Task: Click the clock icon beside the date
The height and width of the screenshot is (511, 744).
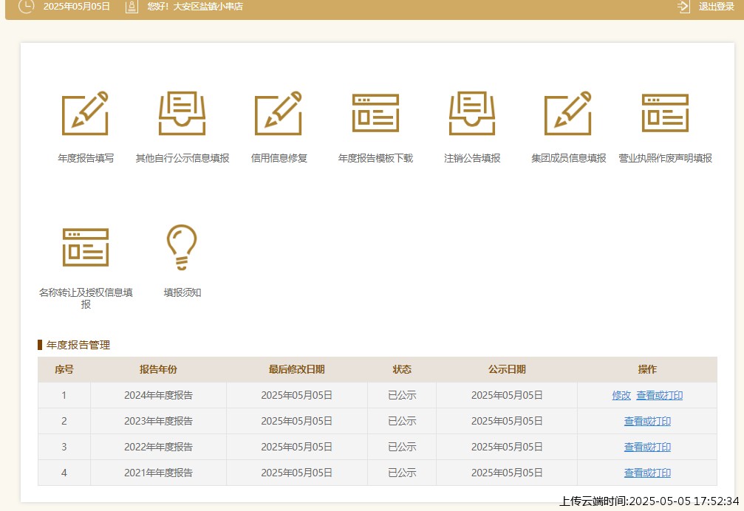Action: tap(26, 6)
